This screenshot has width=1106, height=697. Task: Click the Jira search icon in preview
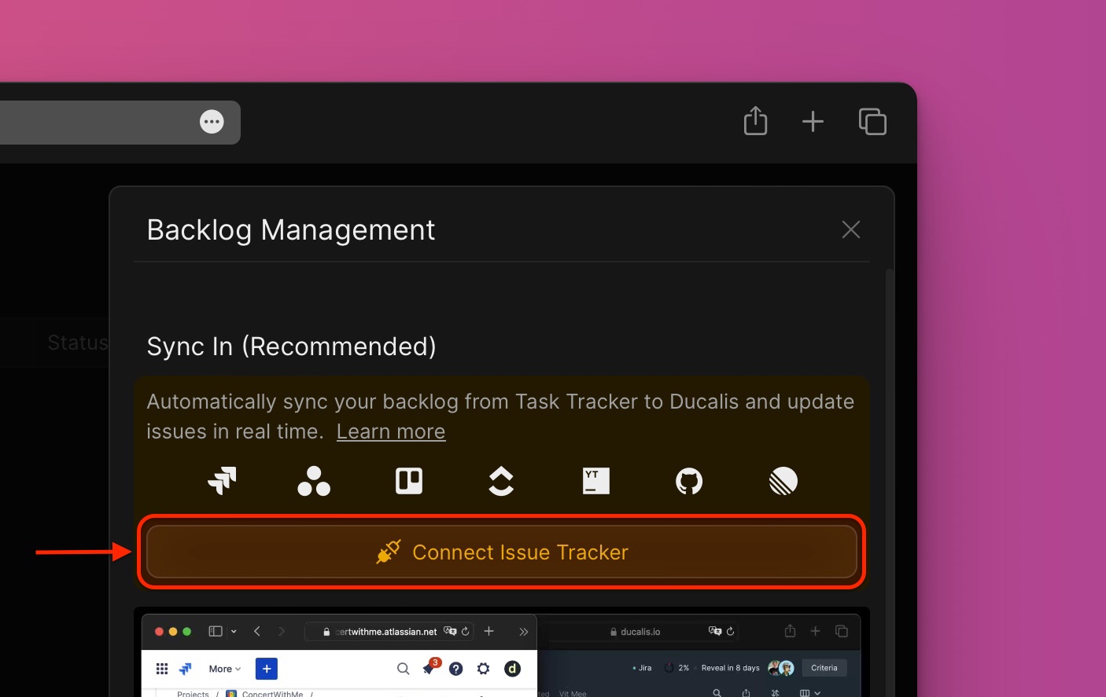tap(403, 669)
